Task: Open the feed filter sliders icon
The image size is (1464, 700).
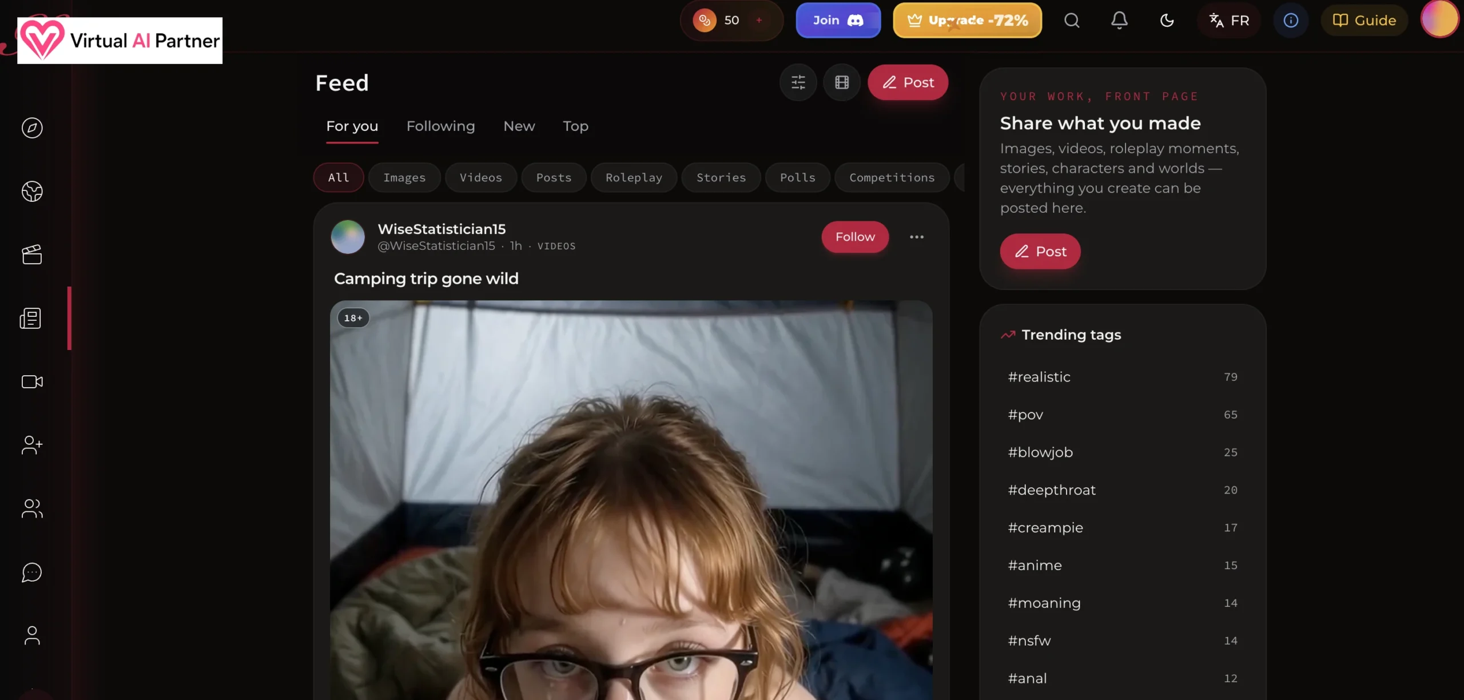Action: [798, 82]
